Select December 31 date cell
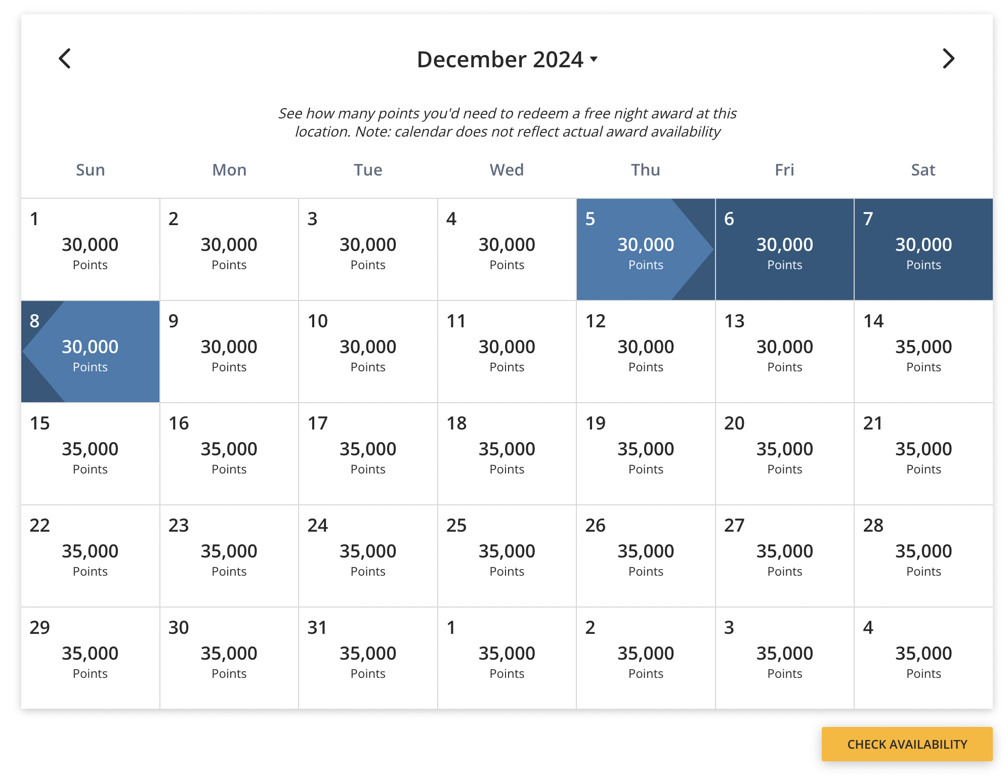The width and height of the screenshot is (1008, 776). (368, 658)
